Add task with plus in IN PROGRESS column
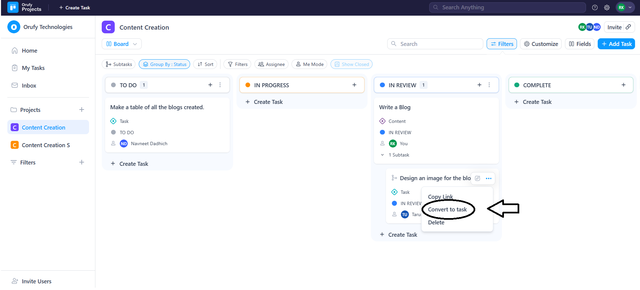Screen dimensions: 640x290 click(354, 85)
